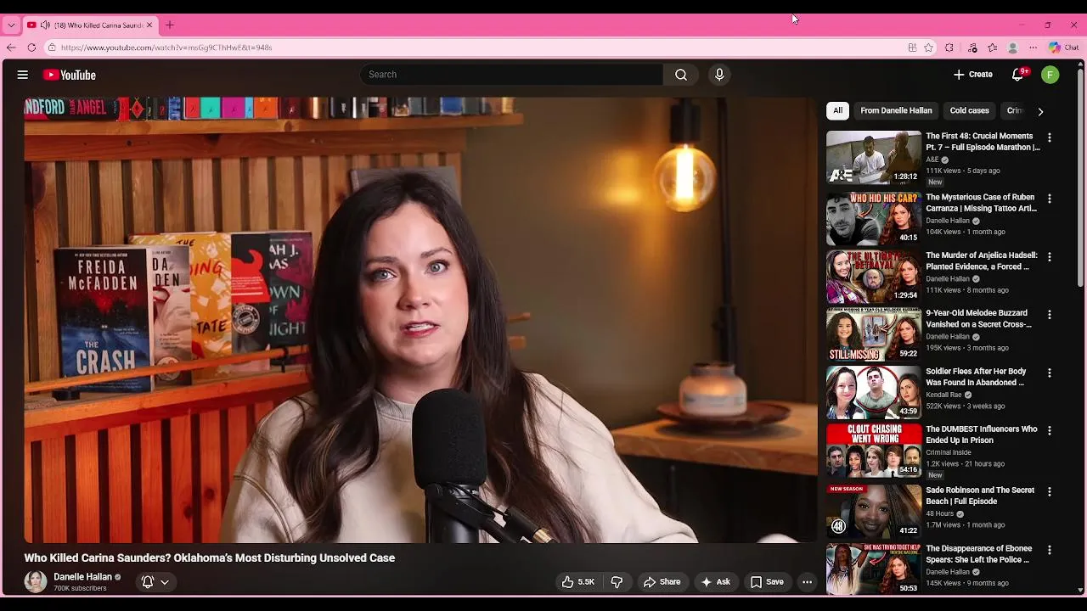Switch to the Who Killed Carina Saunders tab
The image size is (1087, 611).
[89, 25]
